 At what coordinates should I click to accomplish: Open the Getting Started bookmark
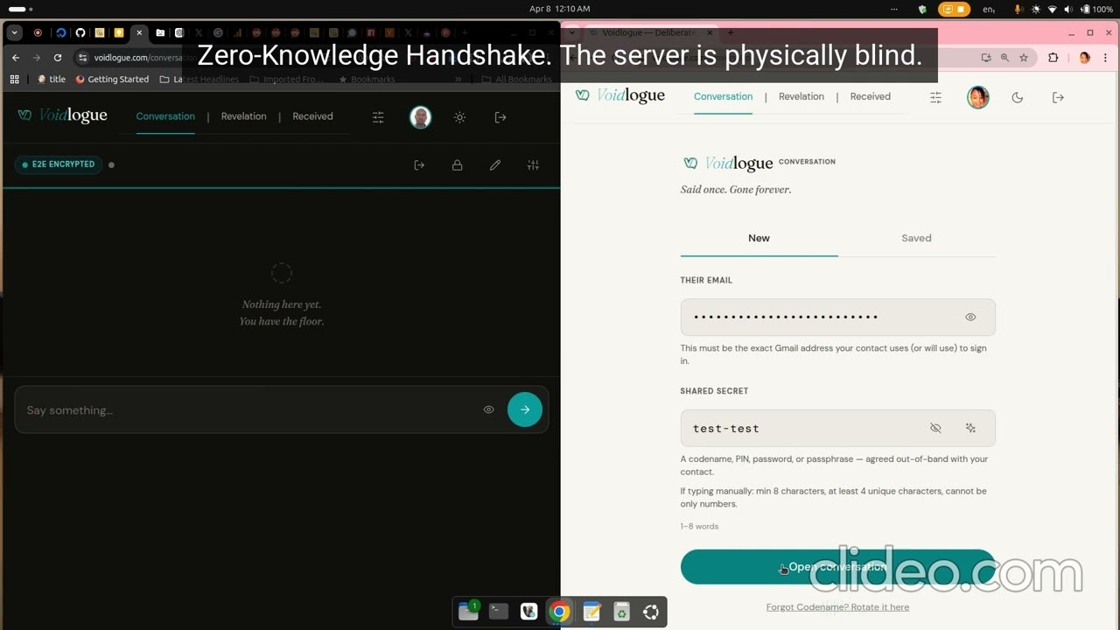click(x=112, y=79)
